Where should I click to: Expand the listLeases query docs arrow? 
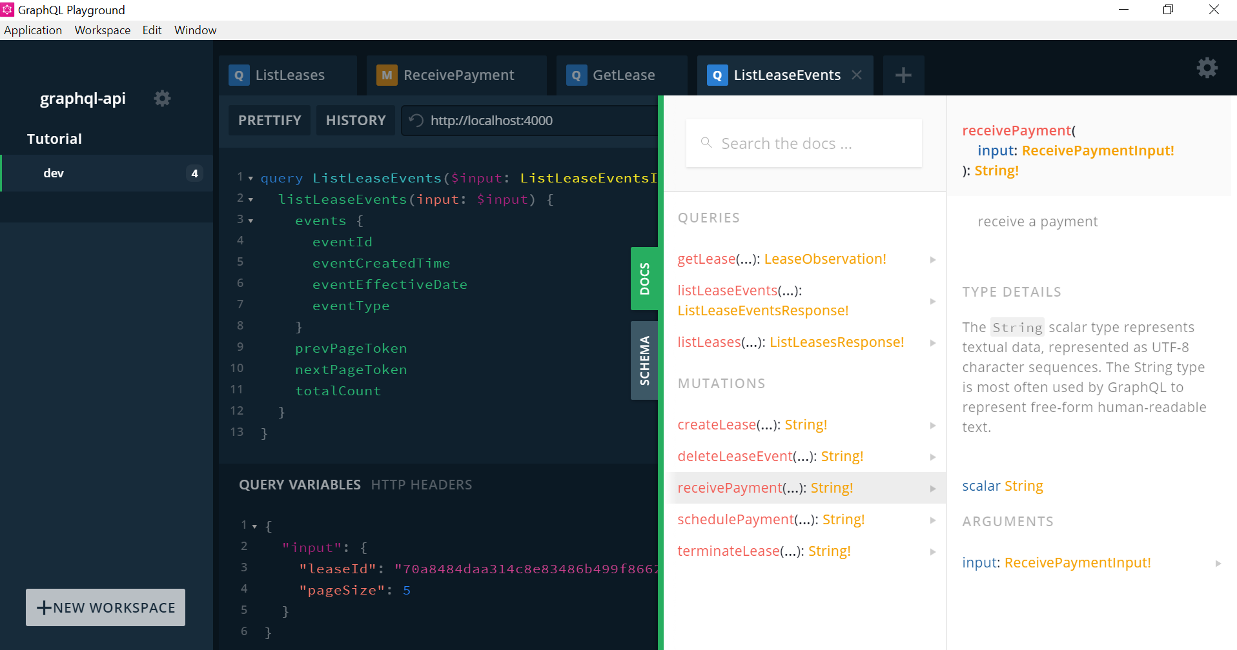pos(933,342)
